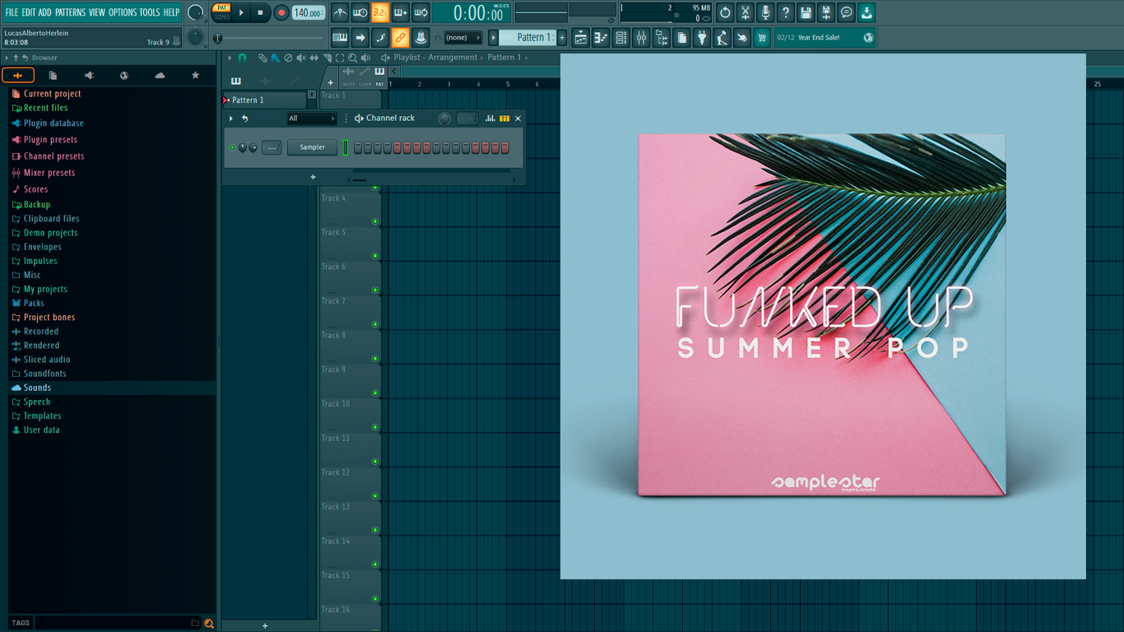
Task: Open the '(none)' channel dropdown
Action: click(463, 37)
